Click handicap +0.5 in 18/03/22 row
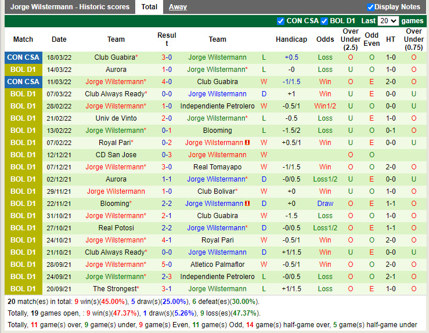The width and height of the screenshot is (429, 333). click(x=291, y=57)
